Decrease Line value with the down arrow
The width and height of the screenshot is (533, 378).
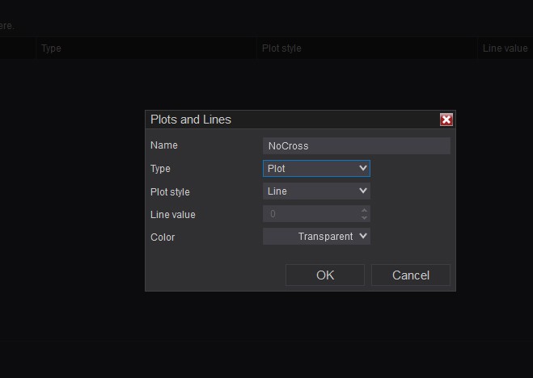coord(365,218)
